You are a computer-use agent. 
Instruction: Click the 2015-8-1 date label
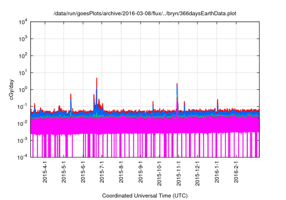[x=121, y=172]
